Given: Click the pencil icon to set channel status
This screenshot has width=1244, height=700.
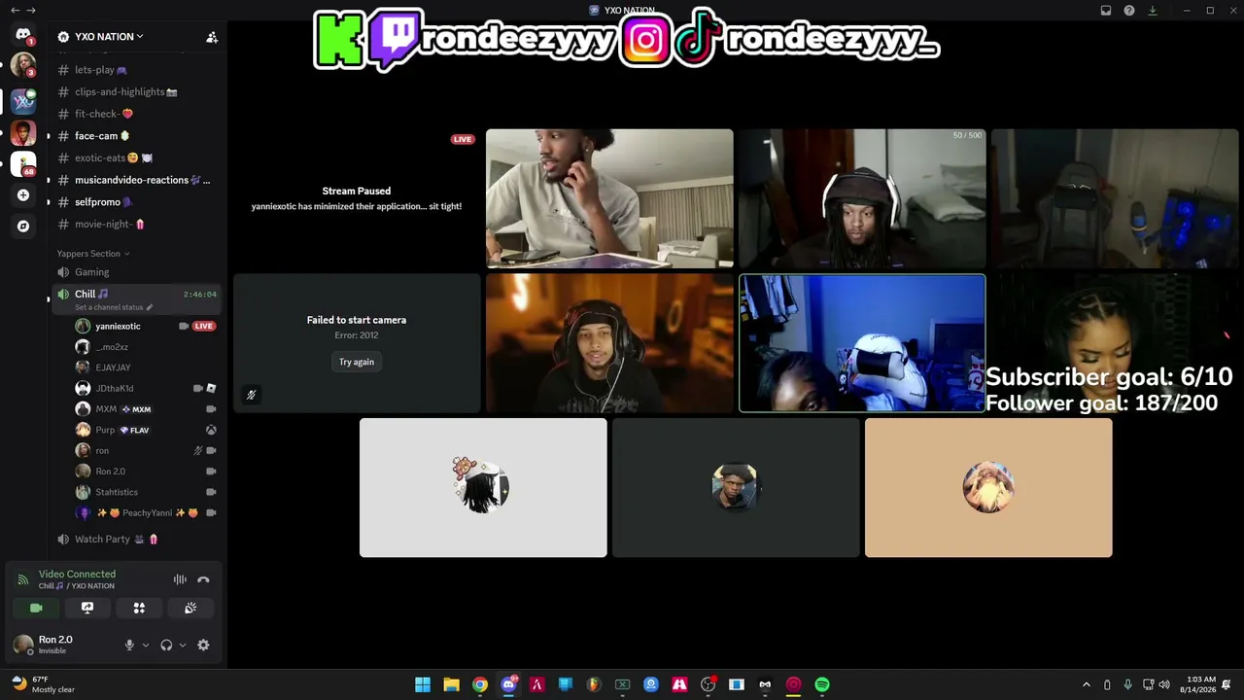Looking at the screenshot, I should point(149,307).
